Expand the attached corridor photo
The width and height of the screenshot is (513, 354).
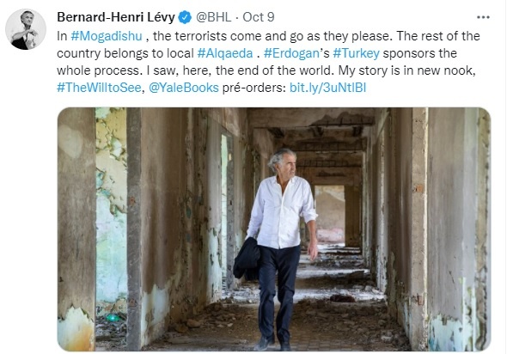click(x=274, y=229)
